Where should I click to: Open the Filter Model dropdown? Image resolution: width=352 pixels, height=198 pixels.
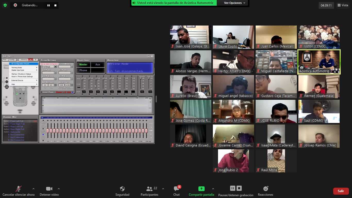[72, 67]
